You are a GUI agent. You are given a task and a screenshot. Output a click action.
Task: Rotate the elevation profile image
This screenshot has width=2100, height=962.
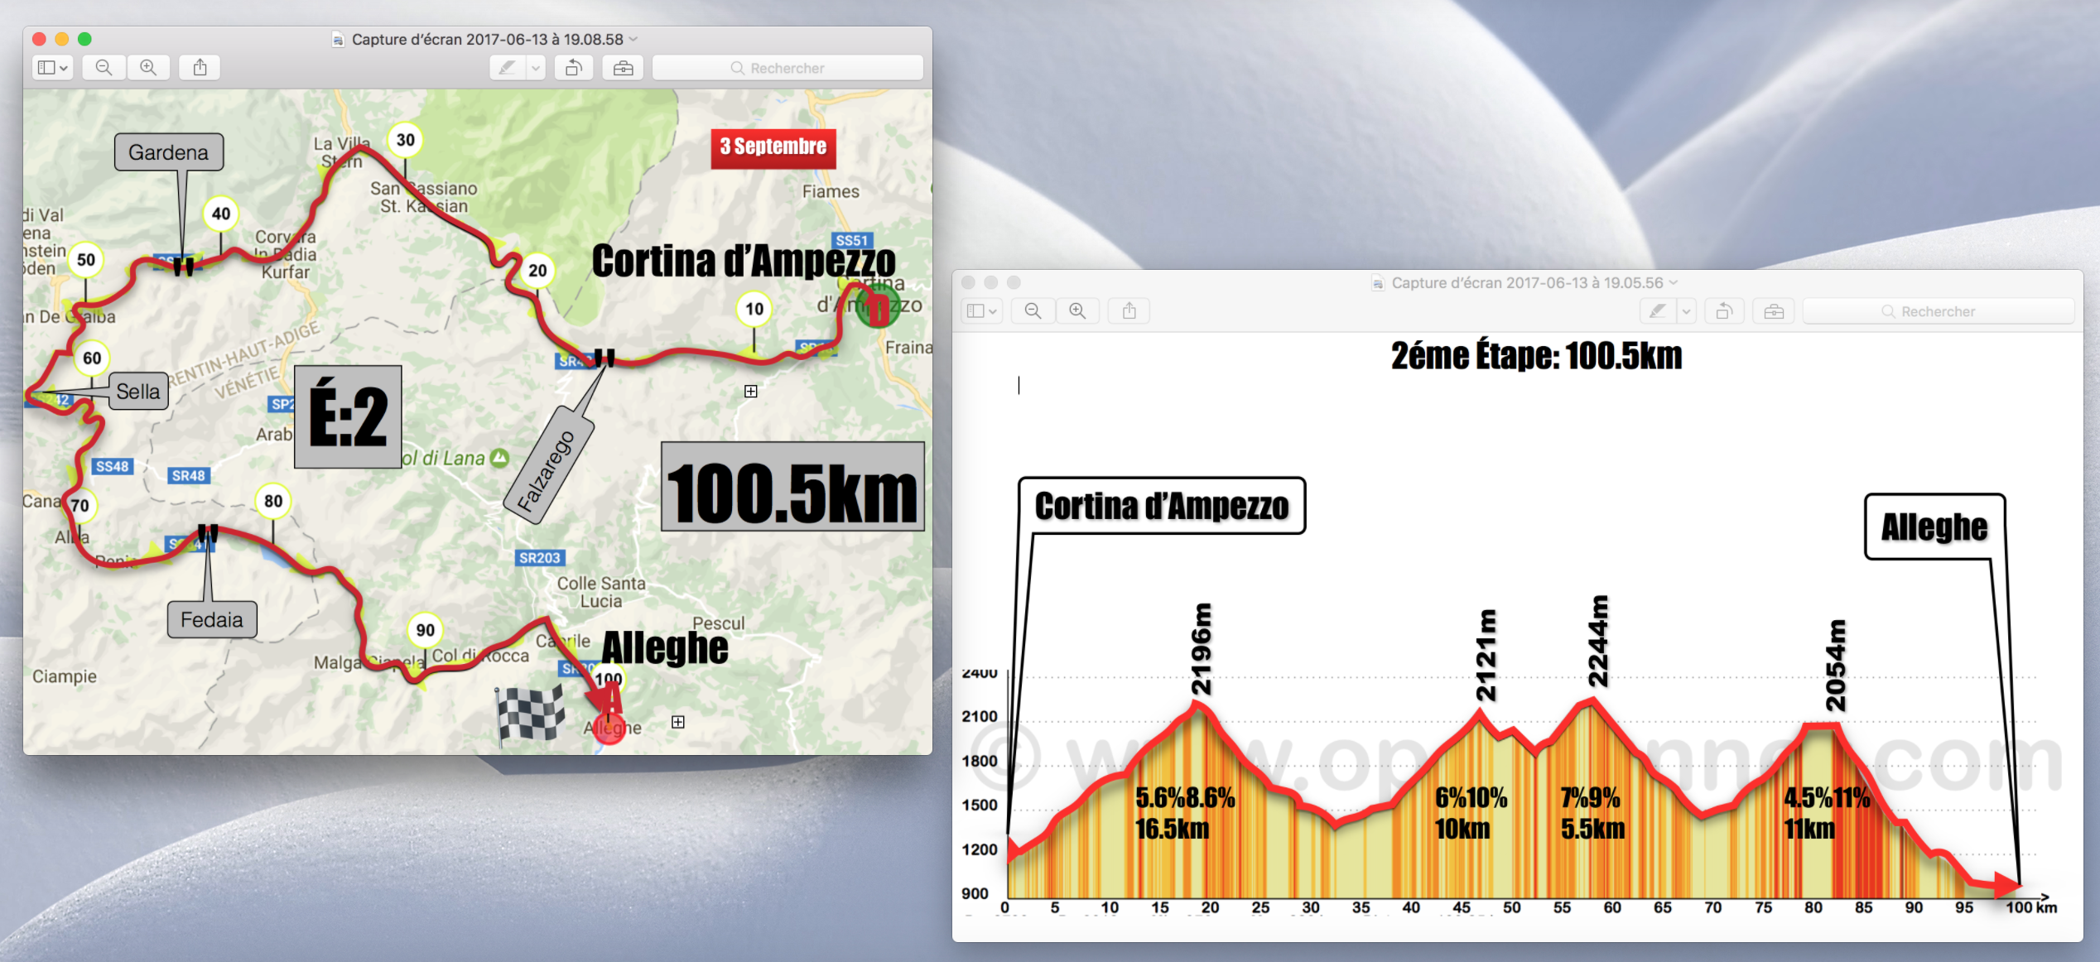click(1724, 311)
